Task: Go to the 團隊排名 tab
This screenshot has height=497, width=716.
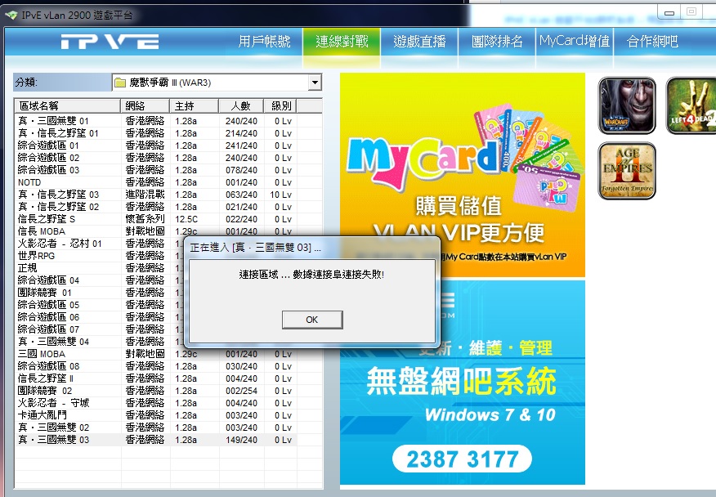Action: [x=497, y=42]
